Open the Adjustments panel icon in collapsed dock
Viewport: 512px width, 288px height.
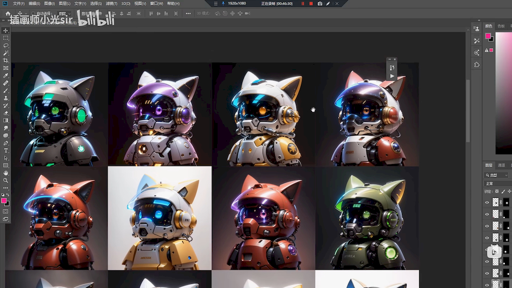pos(477,53)
